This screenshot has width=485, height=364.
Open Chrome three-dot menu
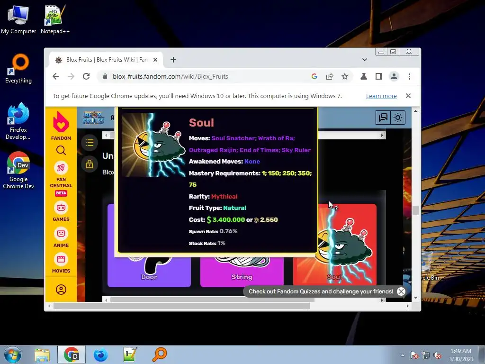point(409,76)
